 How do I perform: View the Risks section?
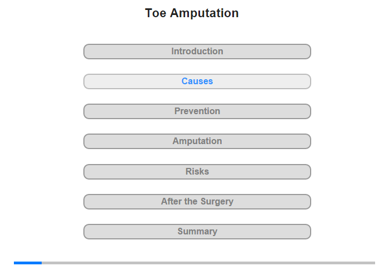(197, 172)
